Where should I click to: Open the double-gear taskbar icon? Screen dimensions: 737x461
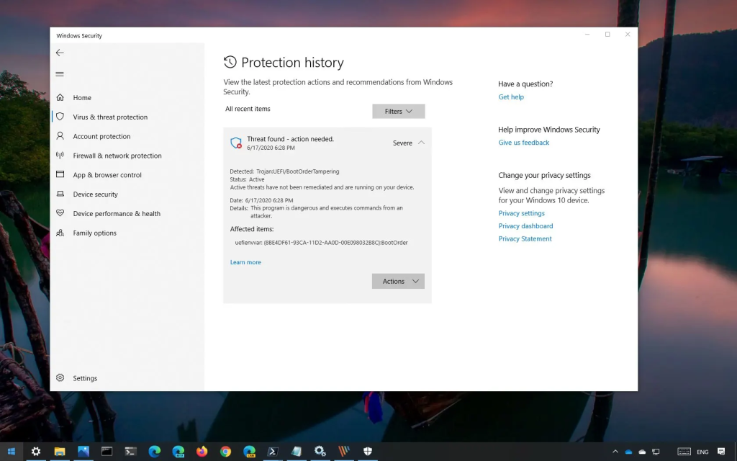click(x=320, y=452)
